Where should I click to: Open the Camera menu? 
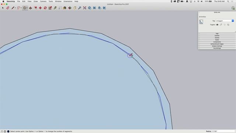43,1
